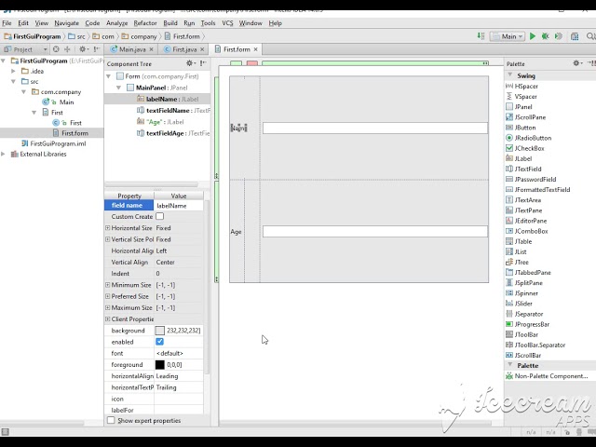Open the Main run configuration dropdown
The width and height of the screenshot is (596, 447).
coord(508,36)
